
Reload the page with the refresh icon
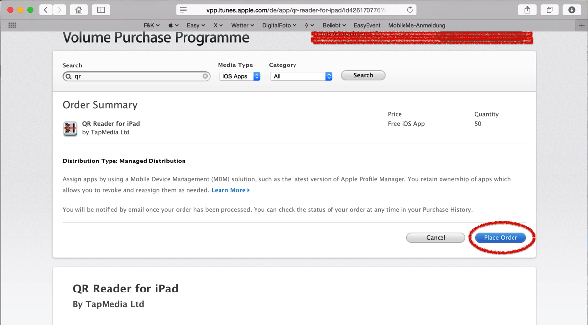pyautogui.click(x=410, y=10)
